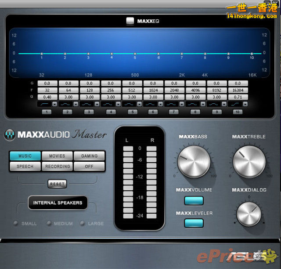Open filter type dropdown for band 1
Image resolution: width=281 pixels, height=269 pixels.
click(54, 104)
